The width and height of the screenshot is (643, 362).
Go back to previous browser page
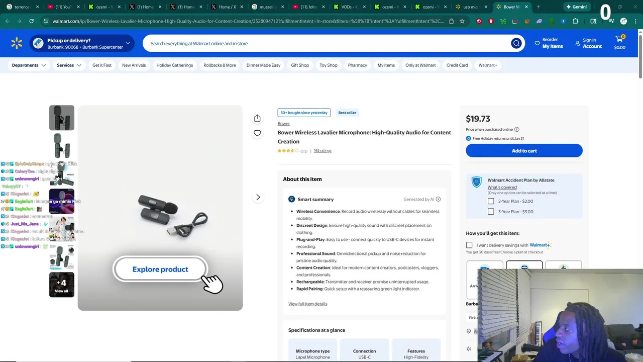tap(7, 21)
